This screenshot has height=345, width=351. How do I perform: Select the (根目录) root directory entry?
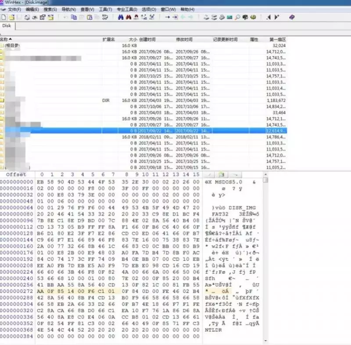point(12,45)
